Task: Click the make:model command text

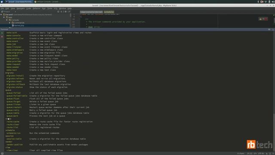Action: [x=12, y=56]
